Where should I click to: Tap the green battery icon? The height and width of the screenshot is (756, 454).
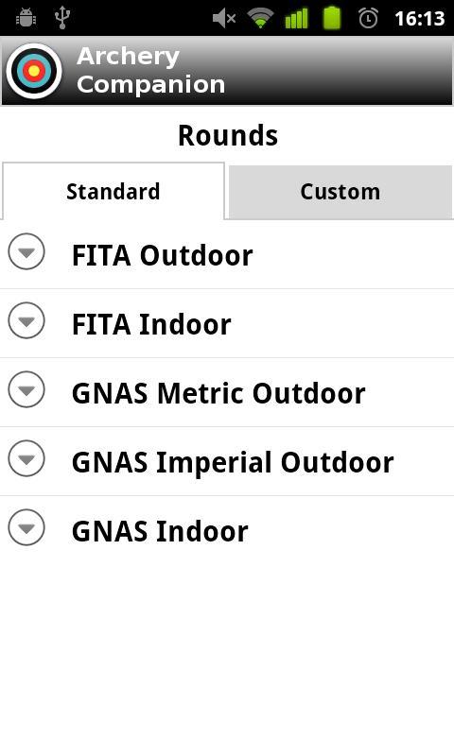(x=332, y=18)
